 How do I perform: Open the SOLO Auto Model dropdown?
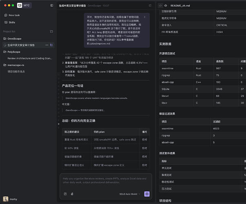(130, 194)
